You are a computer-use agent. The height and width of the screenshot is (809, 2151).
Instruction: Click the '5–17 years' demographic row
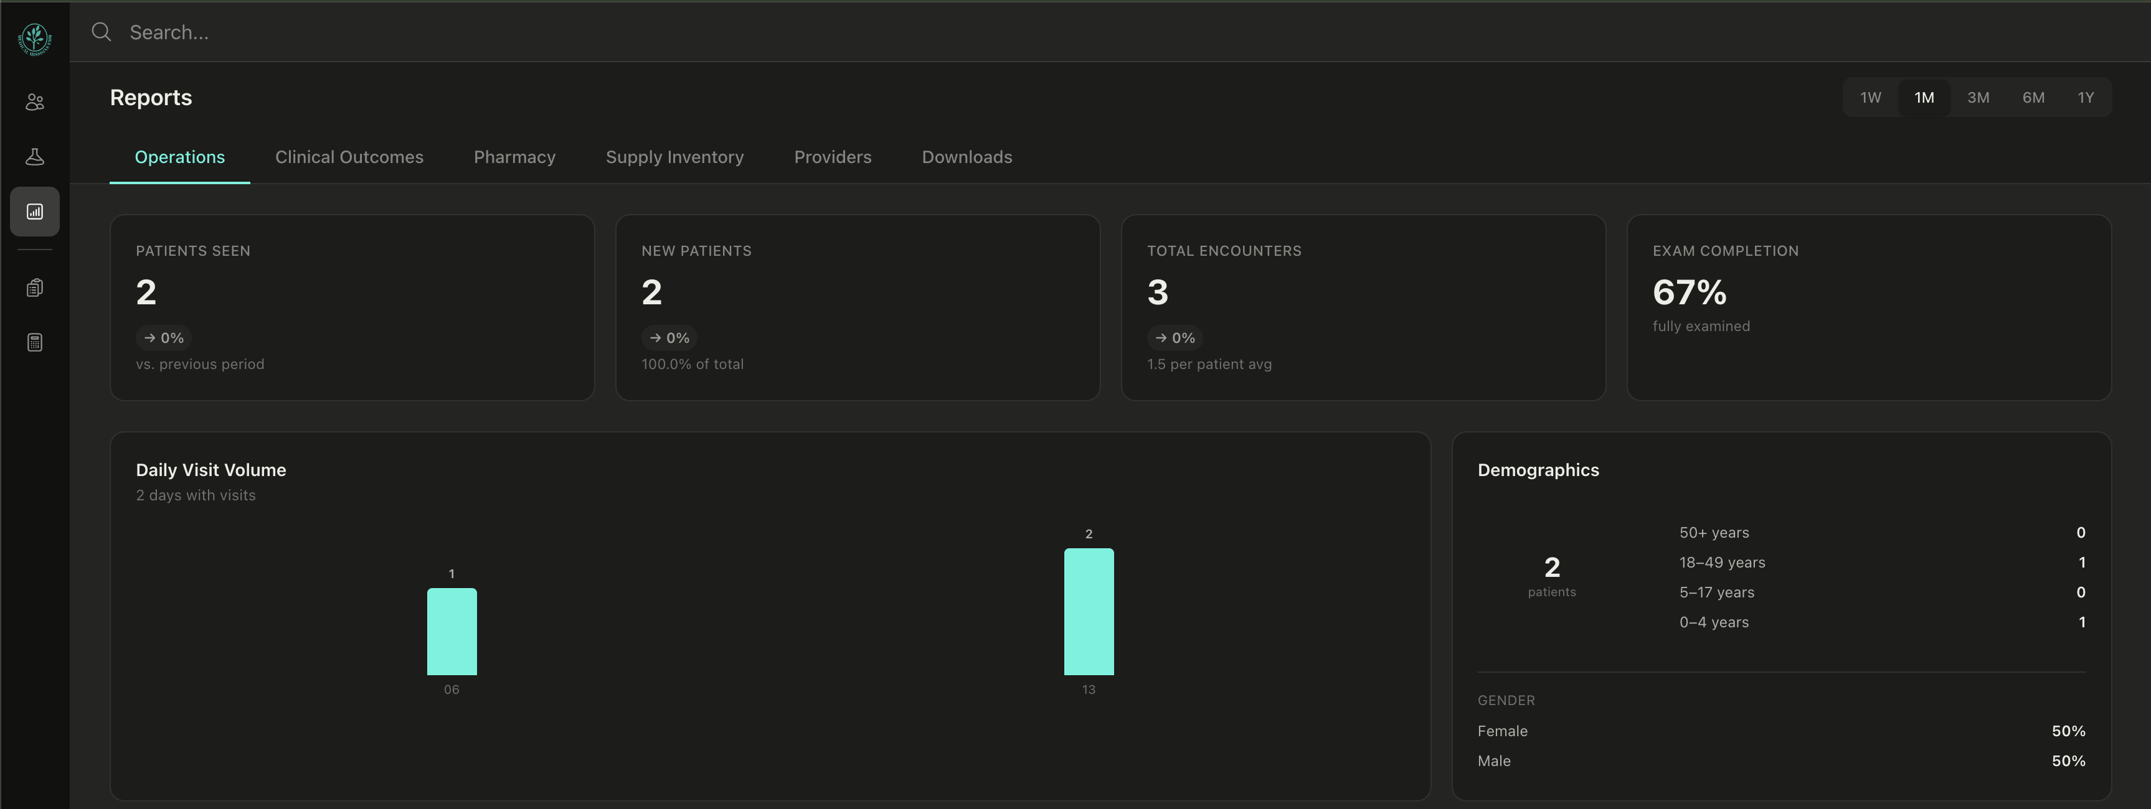(1882, 592)
